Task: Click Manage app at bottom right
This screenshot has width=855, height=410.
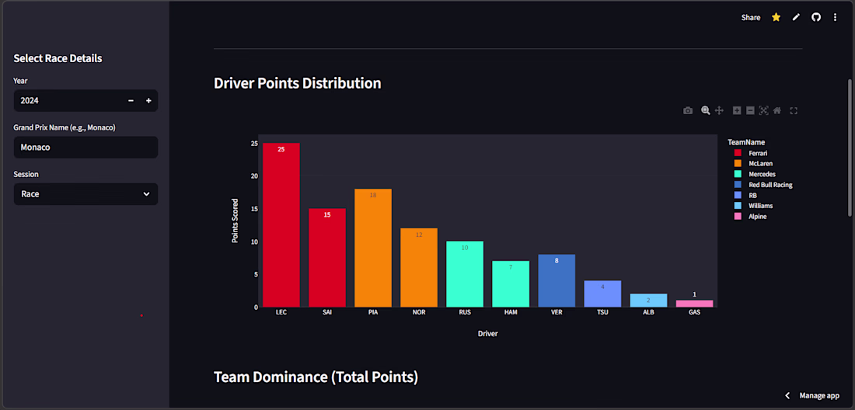Action: tap(819, 396)
